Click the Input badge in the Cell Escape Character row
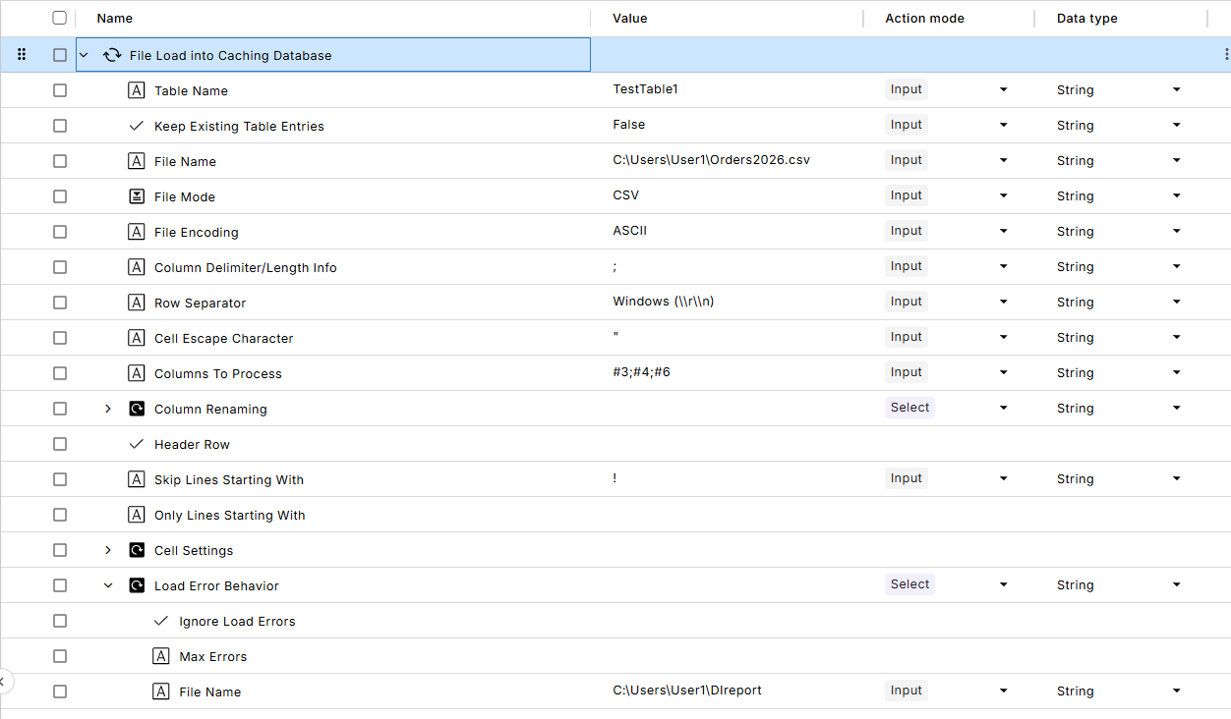This screenshot has height=719, width=1231. [907, 337]
